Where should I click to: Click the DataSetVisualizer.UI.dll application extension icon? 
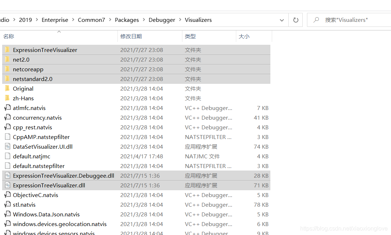click(x=8, y=147)
